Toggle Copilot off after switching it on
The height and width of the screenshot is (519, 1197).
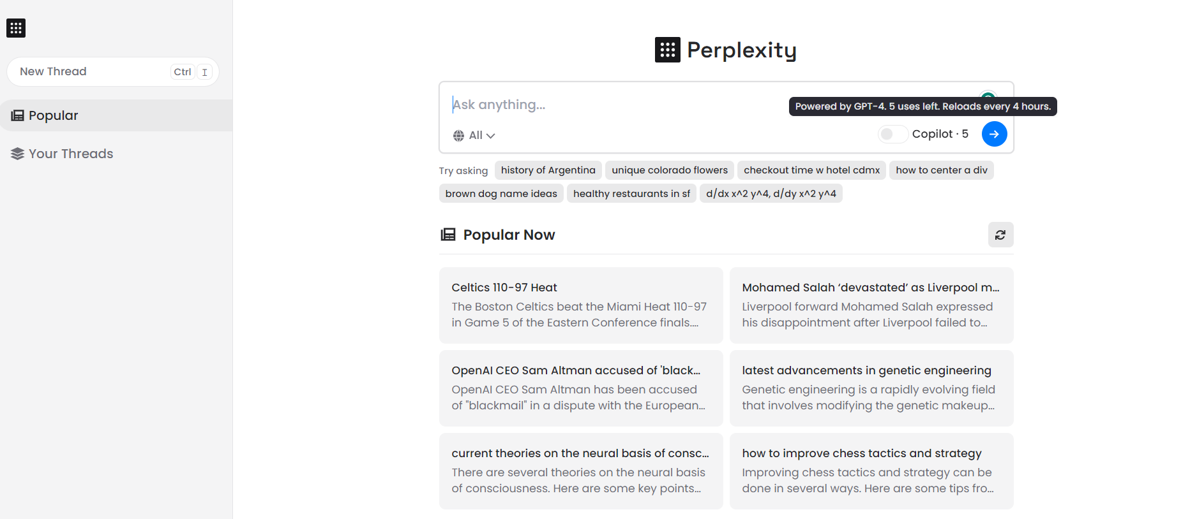[x=892, y=134]
